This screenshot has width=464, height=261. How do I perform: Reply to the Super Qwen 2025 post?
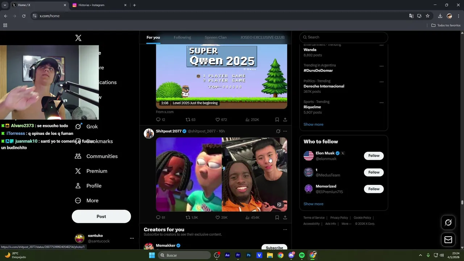[x=161, y=120]
